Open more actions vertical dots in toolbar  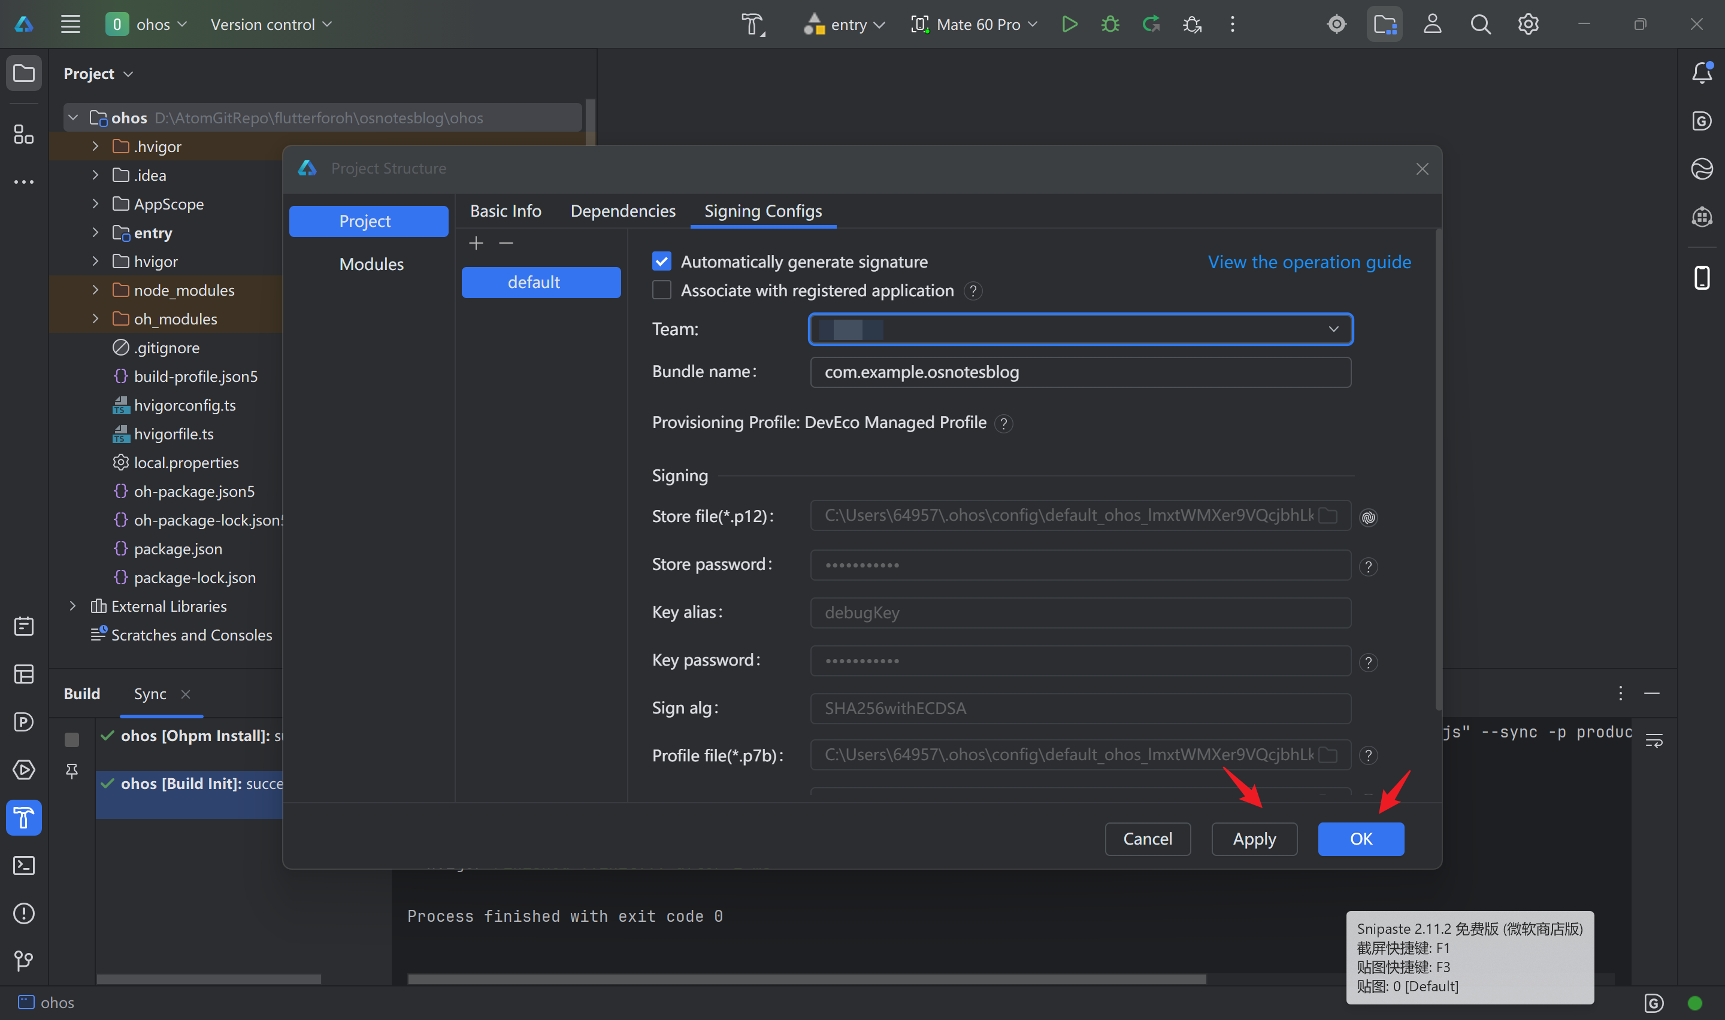point(1232,24)
